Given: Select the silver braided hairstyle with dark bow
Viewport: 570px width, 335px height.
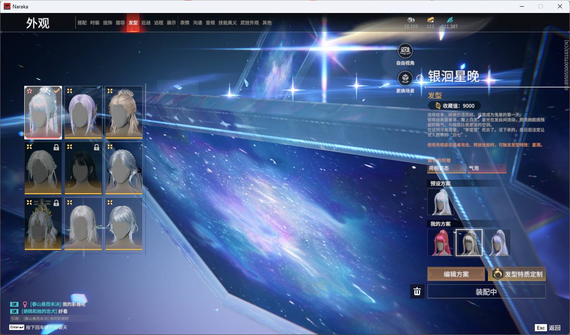Looking at the screenshot, I should (123, 168).
